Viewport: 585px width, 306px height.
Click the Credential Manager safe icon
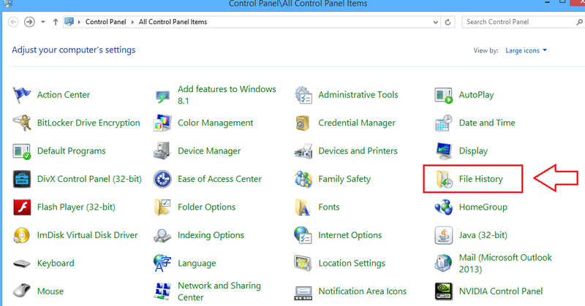tap(303, 123)
